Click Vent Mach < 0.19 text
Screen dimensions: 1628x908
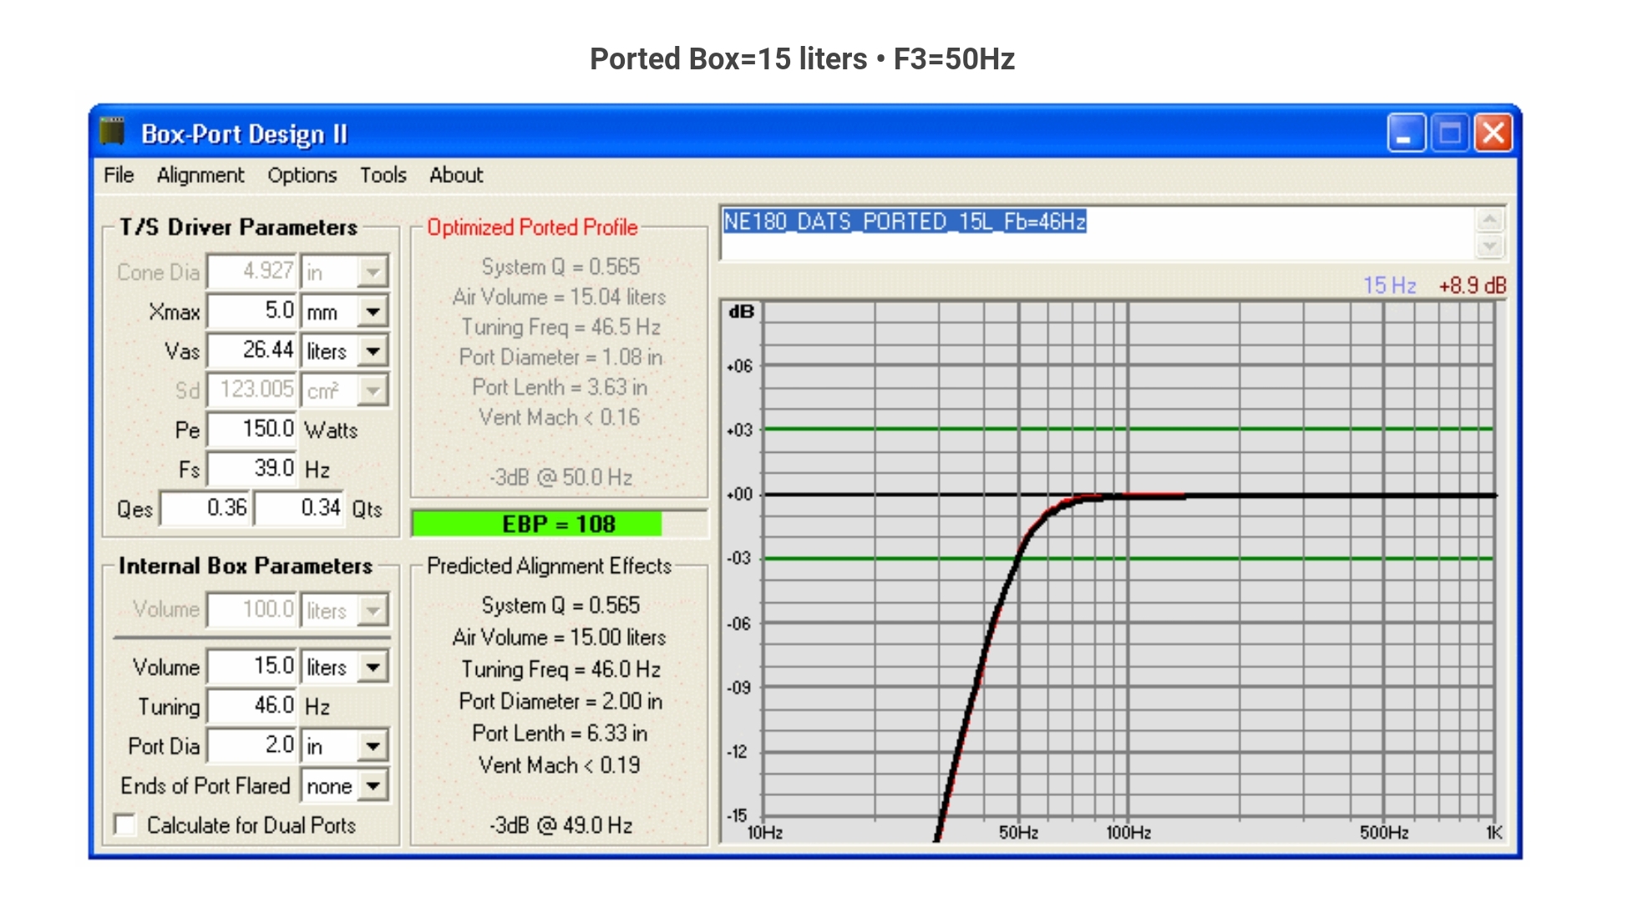click(x=560, y=764)
